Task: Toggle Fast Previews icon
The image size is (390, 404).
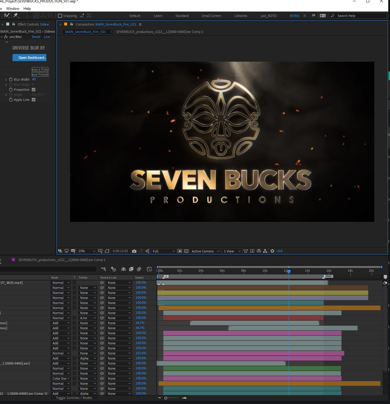Action: coord(252,251)
